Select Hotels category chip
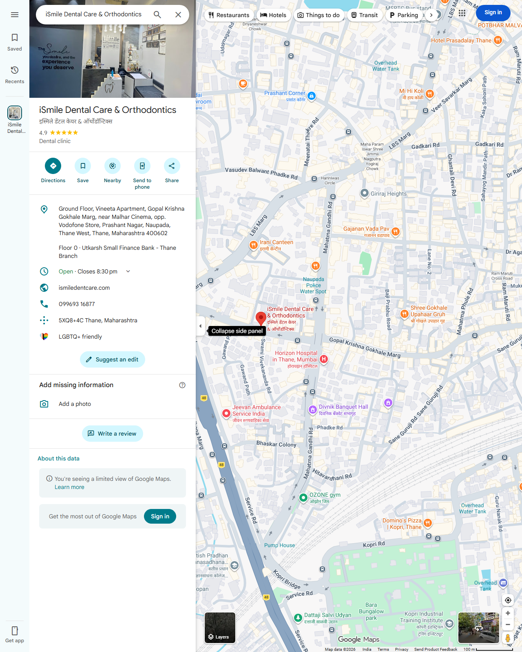This screenshot has height=652, width=522. tap(273, 15)
